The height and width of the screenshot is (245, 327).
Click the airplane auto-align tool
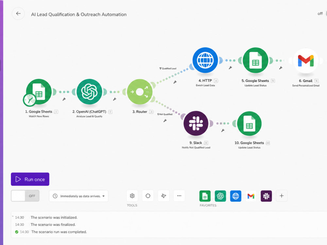pos(163,196)
